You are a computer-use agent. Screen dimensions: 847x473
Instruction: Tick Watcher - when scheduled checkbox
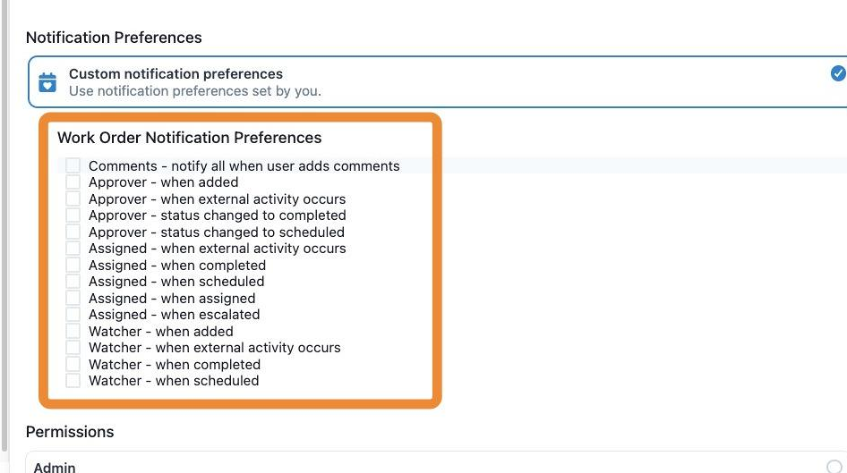coord(73,380)
